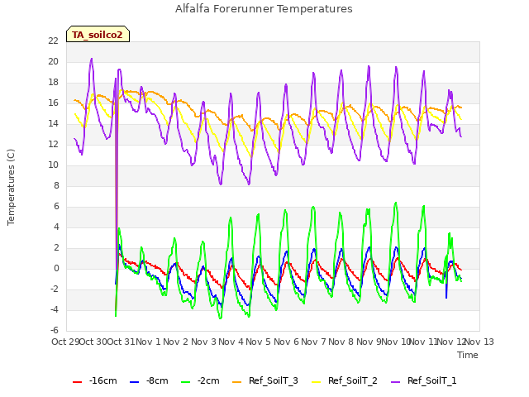
Task: Toggle the Ref_SoilT_1 legend entry
Action: click(x=424, y=380)
